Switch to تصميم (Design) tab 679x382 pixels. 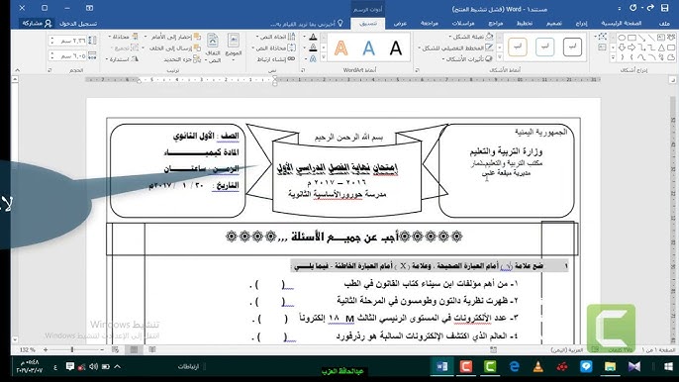point(553,24)
